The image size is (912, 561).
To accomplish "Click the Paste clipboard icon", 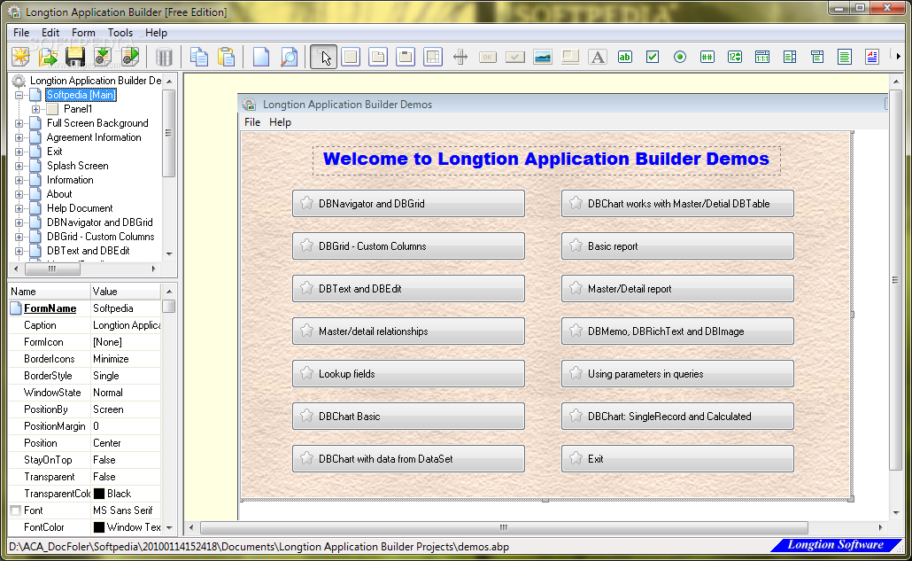I will (227, 57).
